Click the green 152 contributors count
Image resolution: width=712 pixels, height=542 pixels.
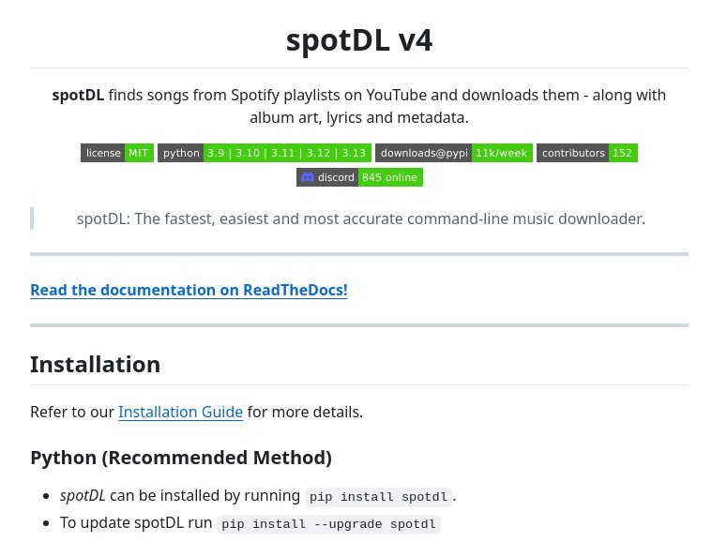click(623, 153)
